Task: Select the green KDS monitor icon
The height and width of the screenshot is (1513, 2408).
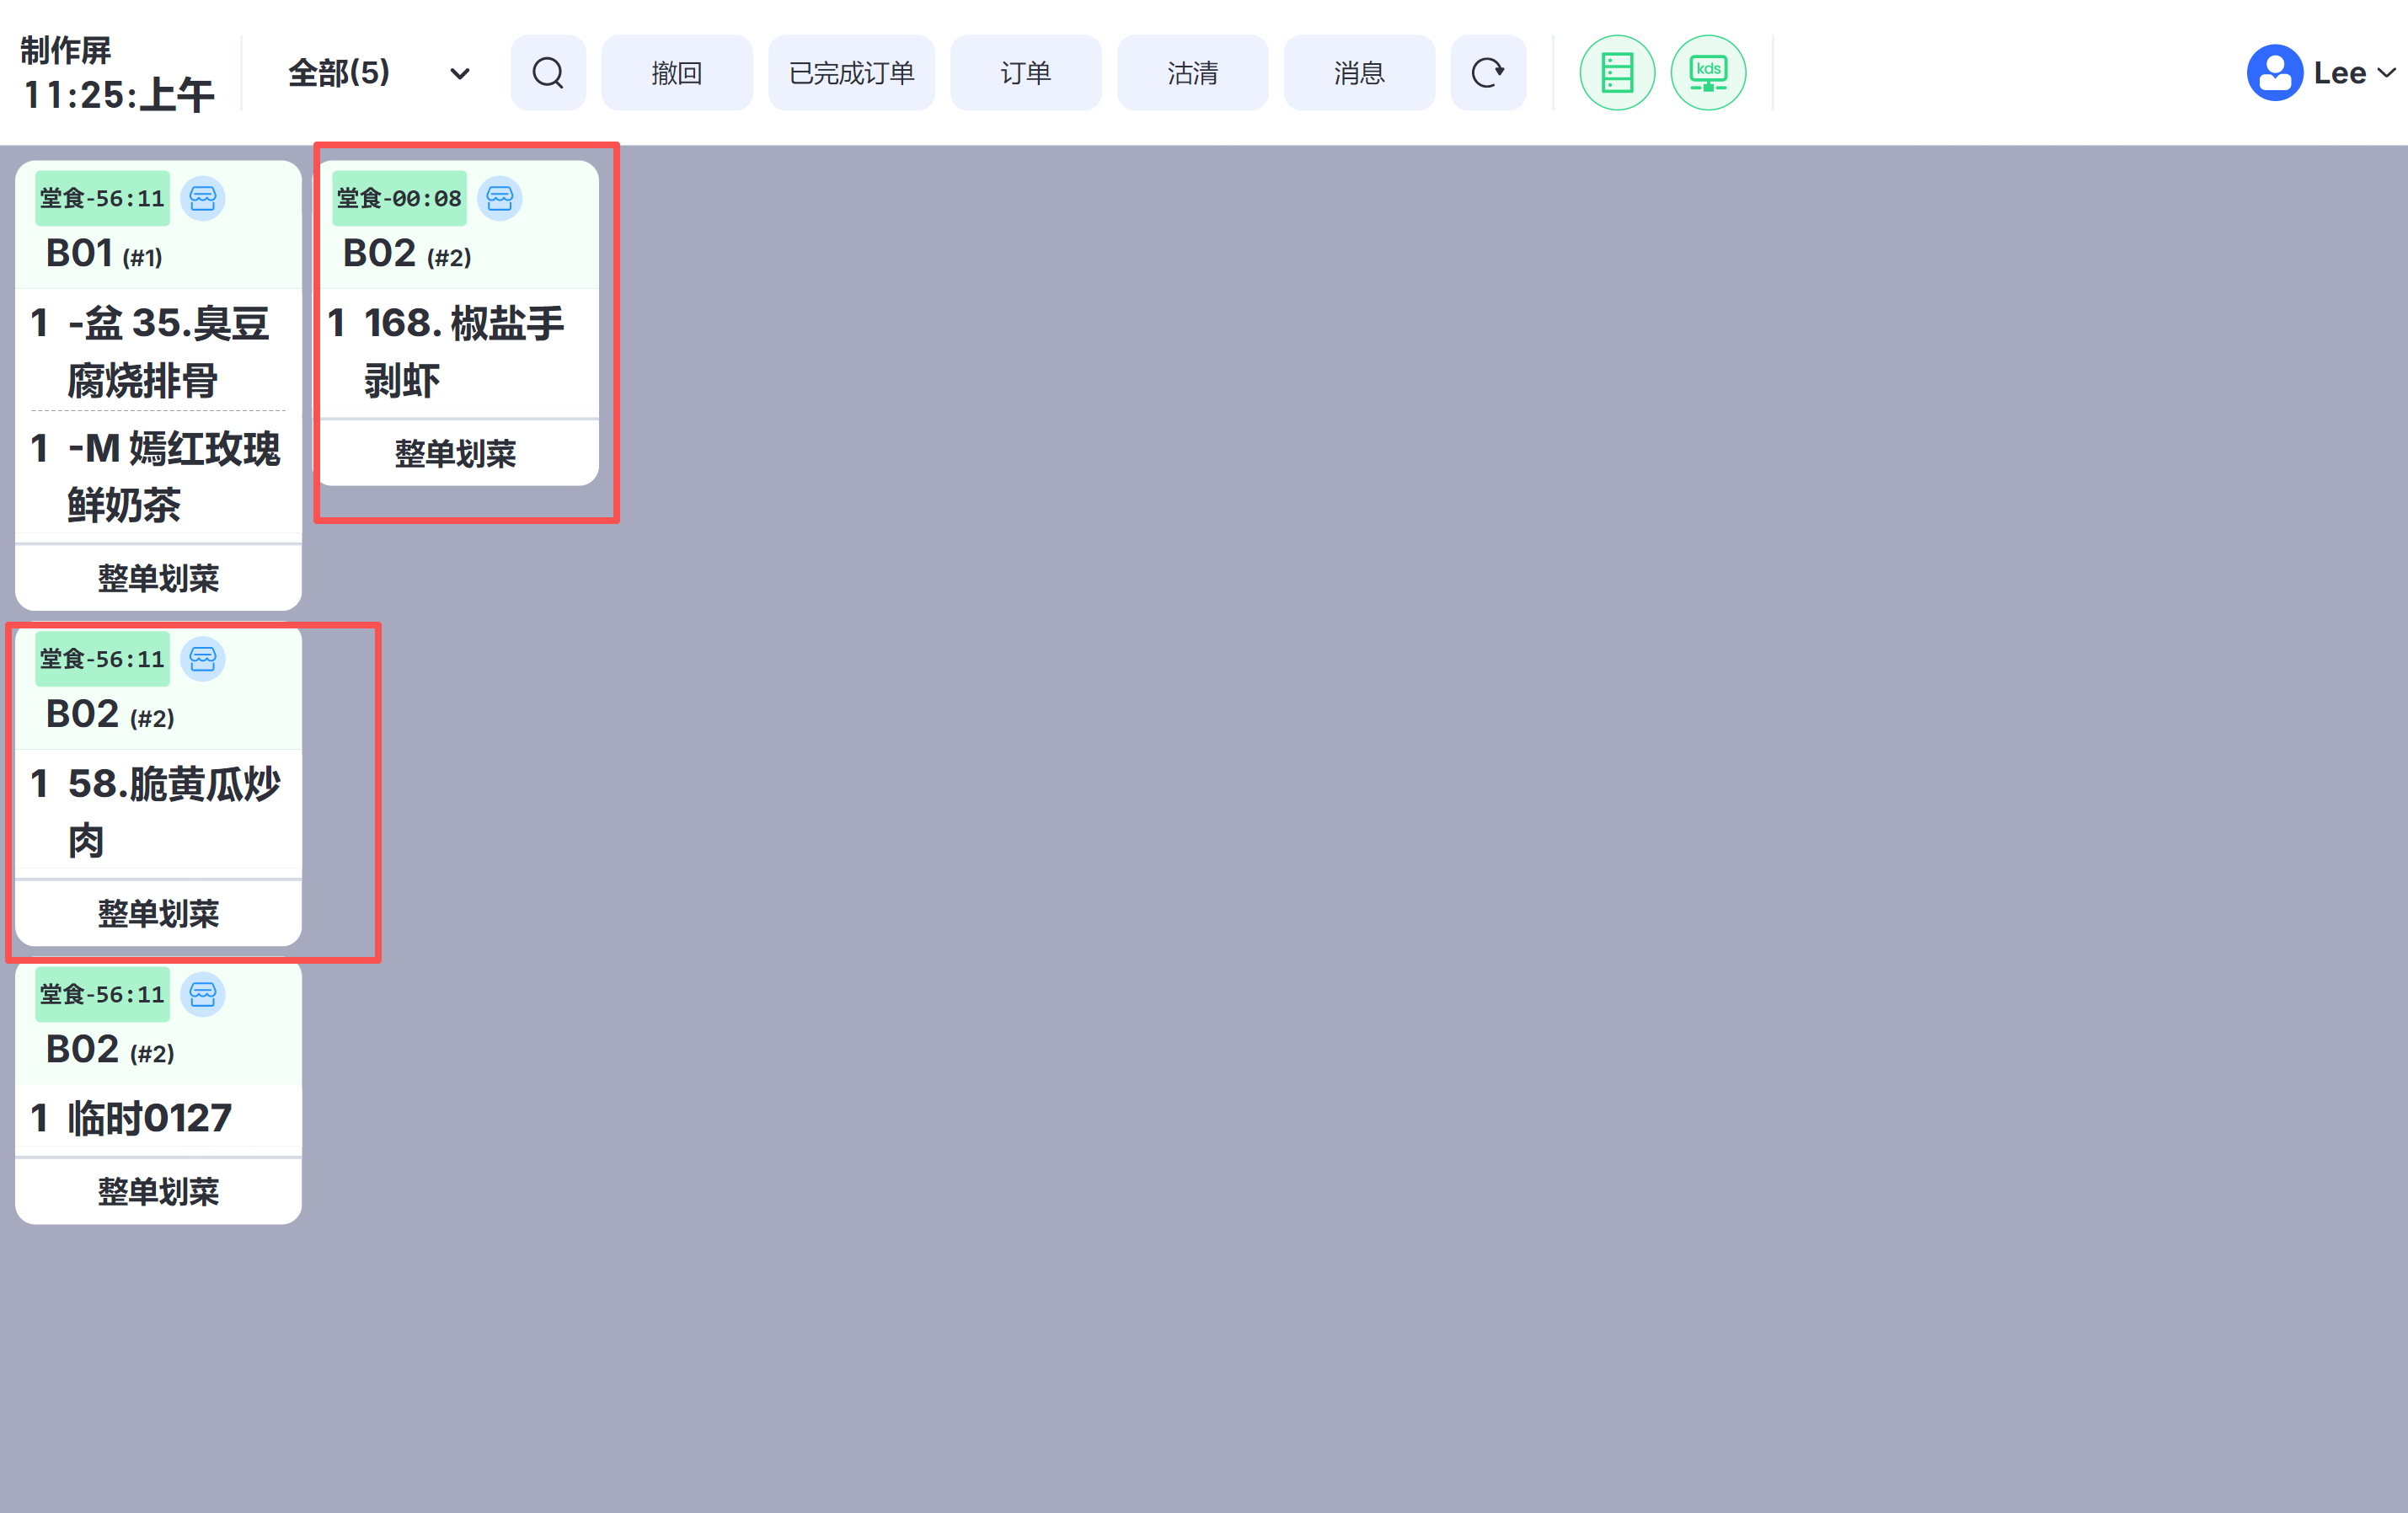Action: click(x=1707, y=73)
